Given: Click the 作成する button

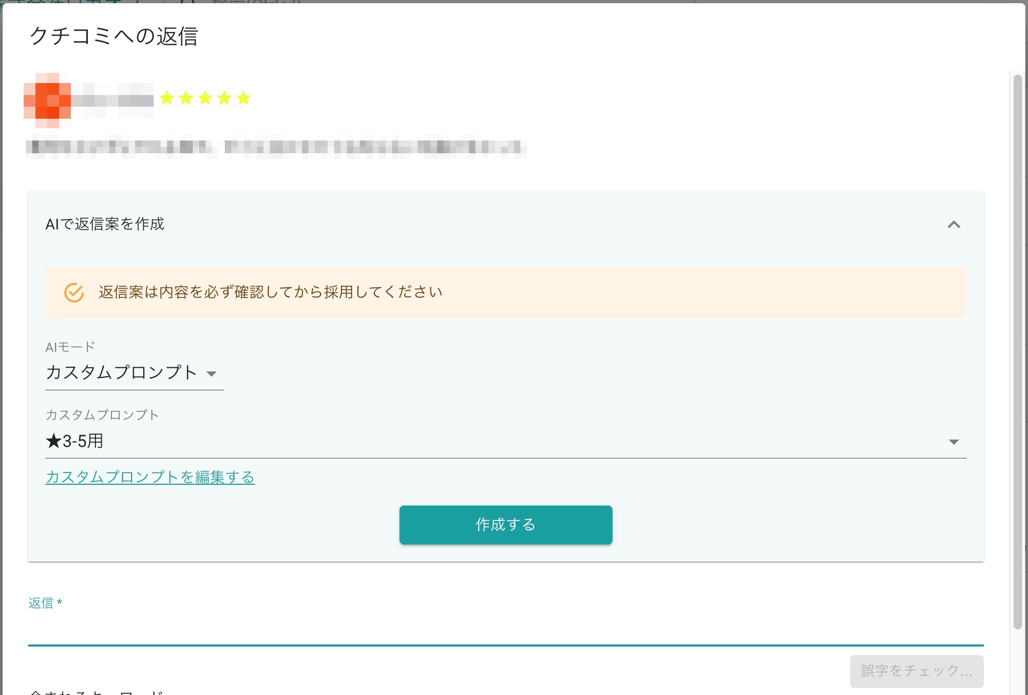Looking at the screenshot, I should pyautogui.click(x=505, y=525).
